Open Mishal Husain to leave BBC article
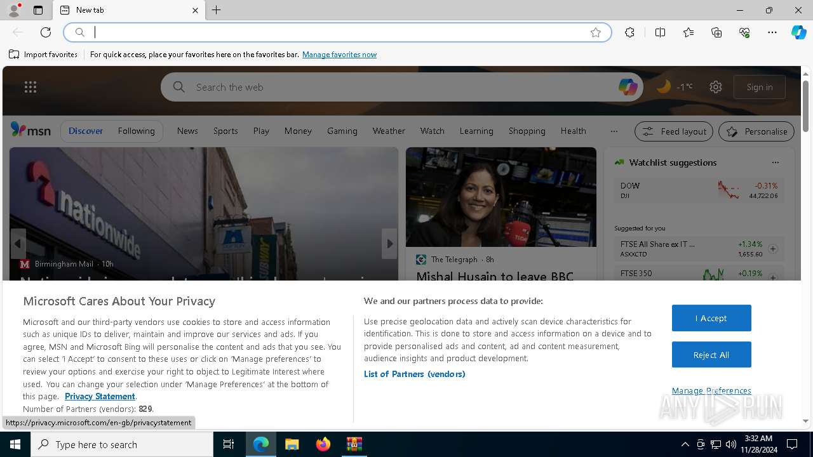The height and width of the screenshot is (457, 813). pyautogui.click(x=495, y=276)
